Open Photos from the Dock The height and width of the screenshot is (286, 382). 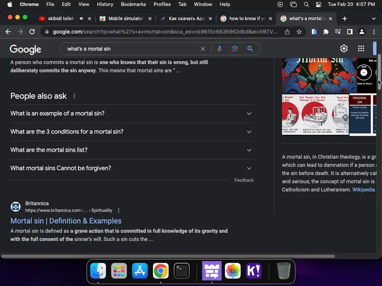pyautogui.click(x=233, y=271)
